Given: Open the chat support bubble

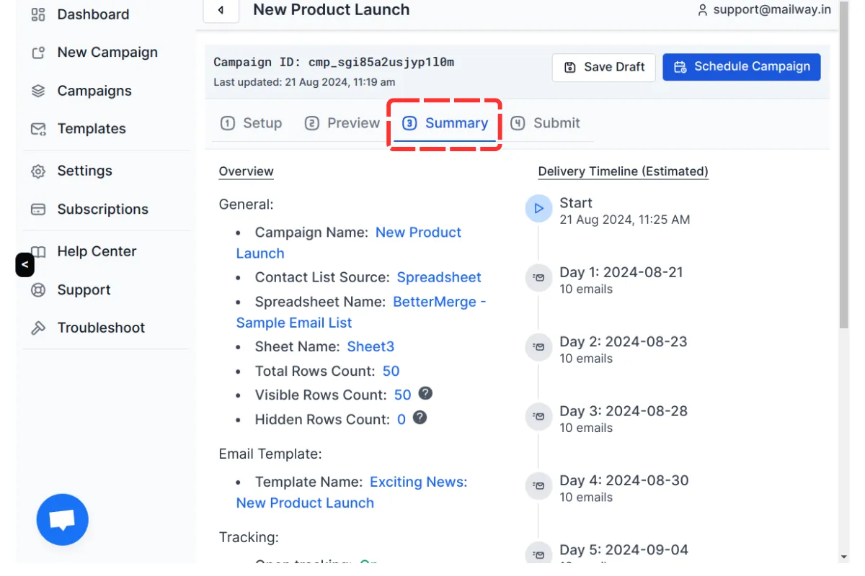Looking at the screenshot, I should 63,519.
